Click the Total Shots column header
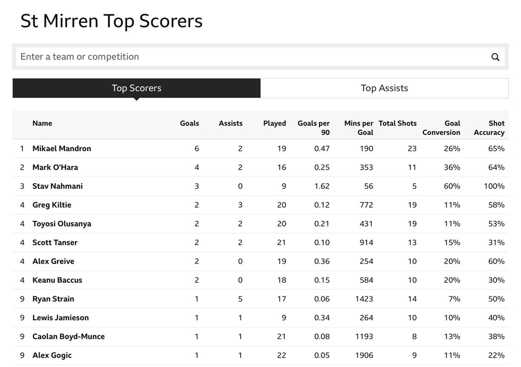This screenshot has height=367, width=521. (398, 123)
